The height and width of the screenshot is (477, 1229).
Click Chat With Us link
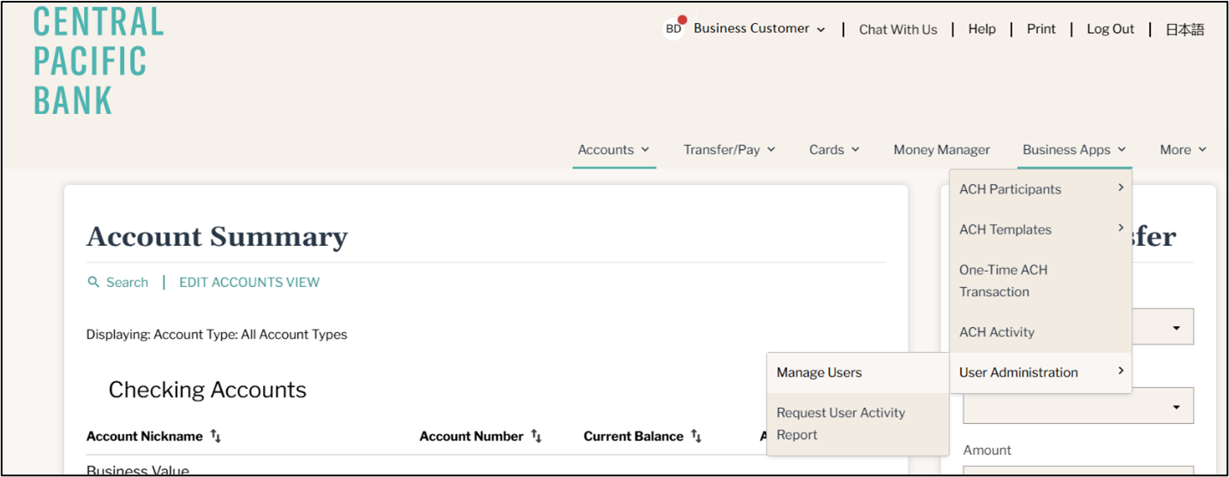[x=898, y=29]
